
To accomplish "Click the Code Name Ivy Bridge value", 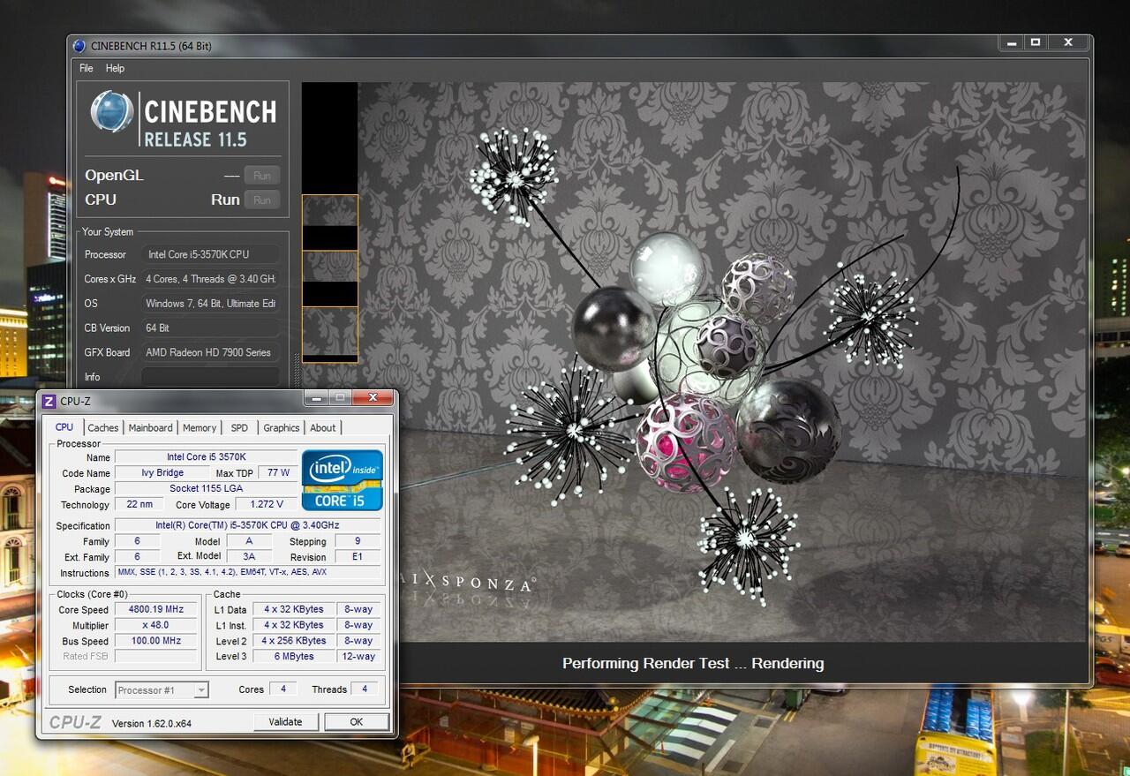I will [x=162, y=473].
